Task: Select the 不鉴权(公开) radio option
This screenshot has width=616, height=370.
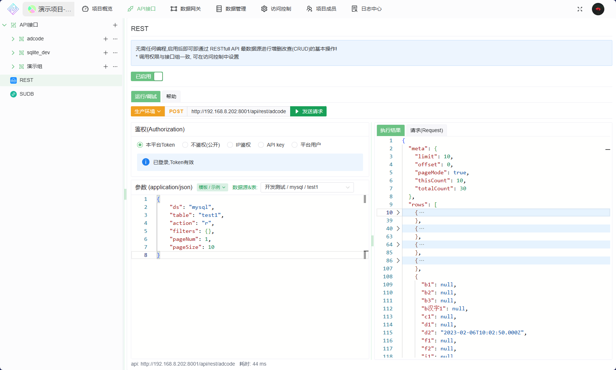Action: pos(185,145)
